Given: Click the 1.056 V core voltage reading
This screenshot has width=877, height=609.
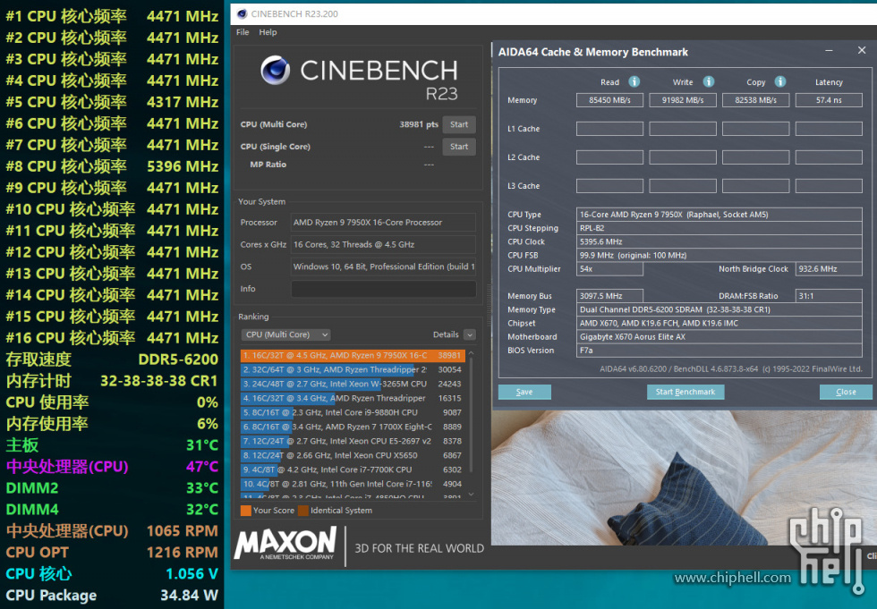Looking at the screenshot, I should tap(192, 574).
